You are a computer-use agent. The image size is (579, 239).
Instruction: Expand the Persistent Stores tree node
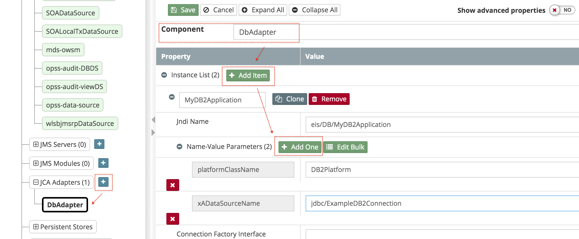pos(36,227)
